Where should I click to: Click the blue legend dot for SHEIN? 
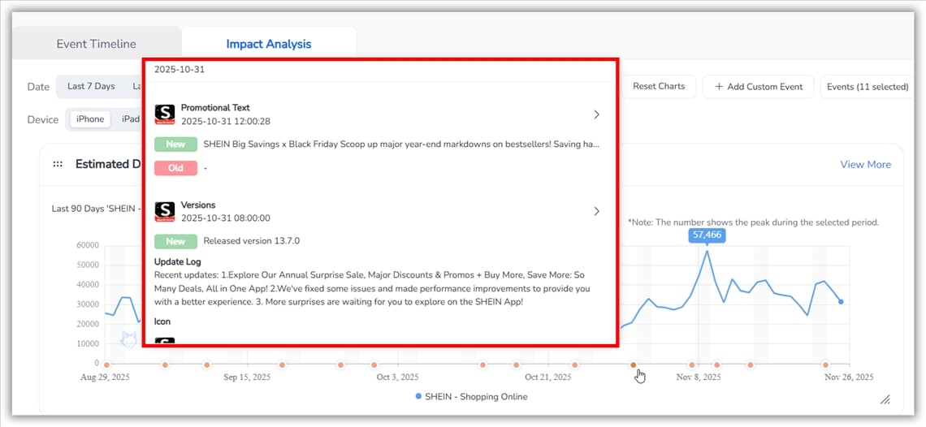point(418,397)
